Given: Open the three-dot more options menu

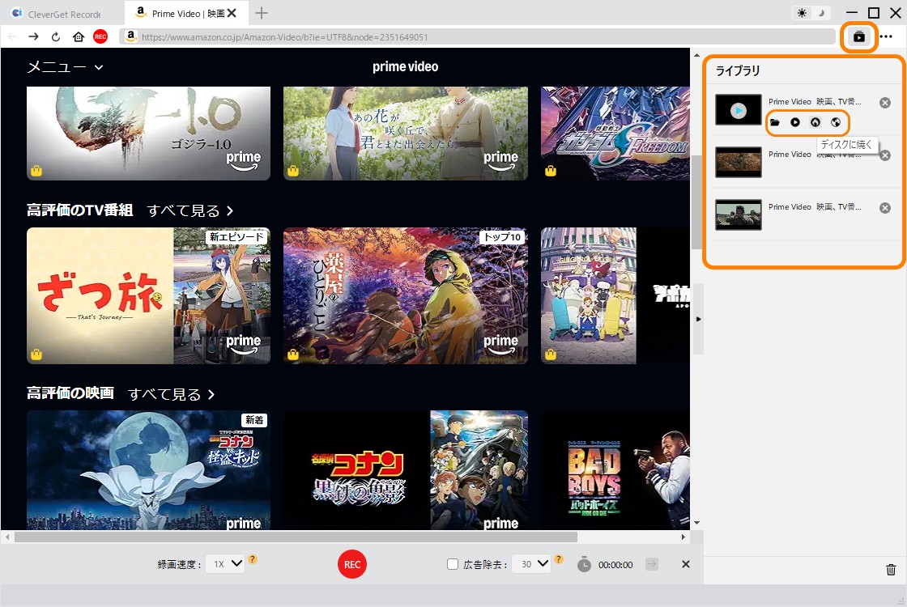Looking at the screenshot, I should [x=886, y=36].
